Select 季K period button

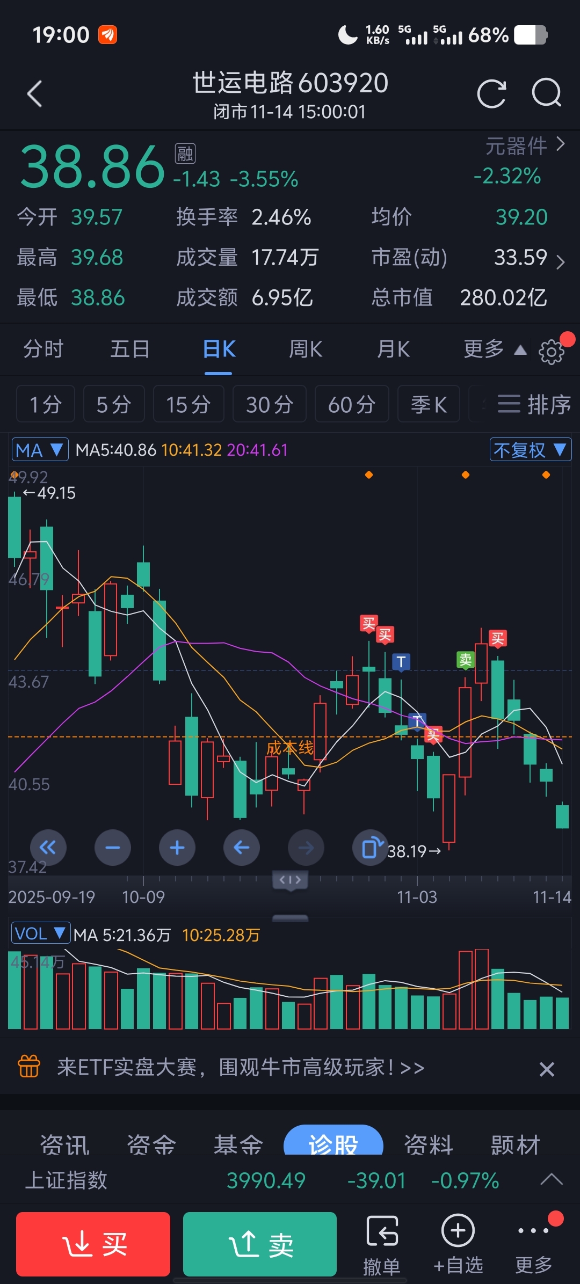pos(429,404)
